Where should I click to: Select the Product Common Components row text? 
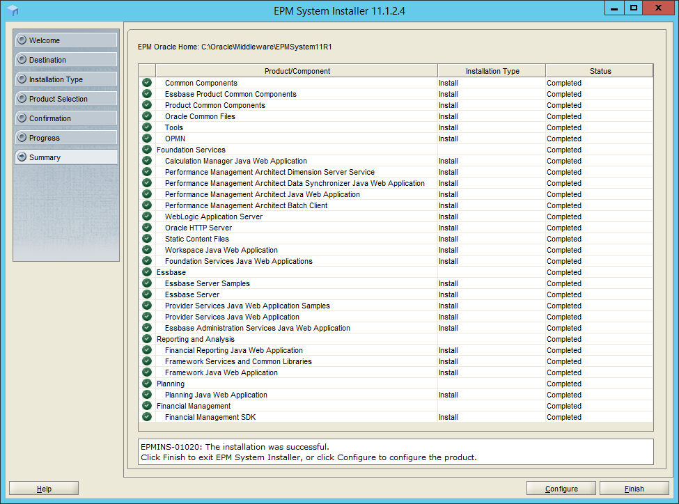pos(214,105)
